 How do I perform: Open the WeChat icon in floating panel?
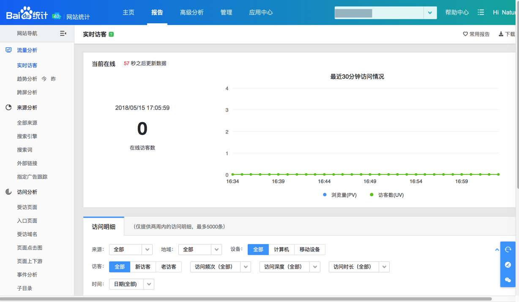(508, 280)
